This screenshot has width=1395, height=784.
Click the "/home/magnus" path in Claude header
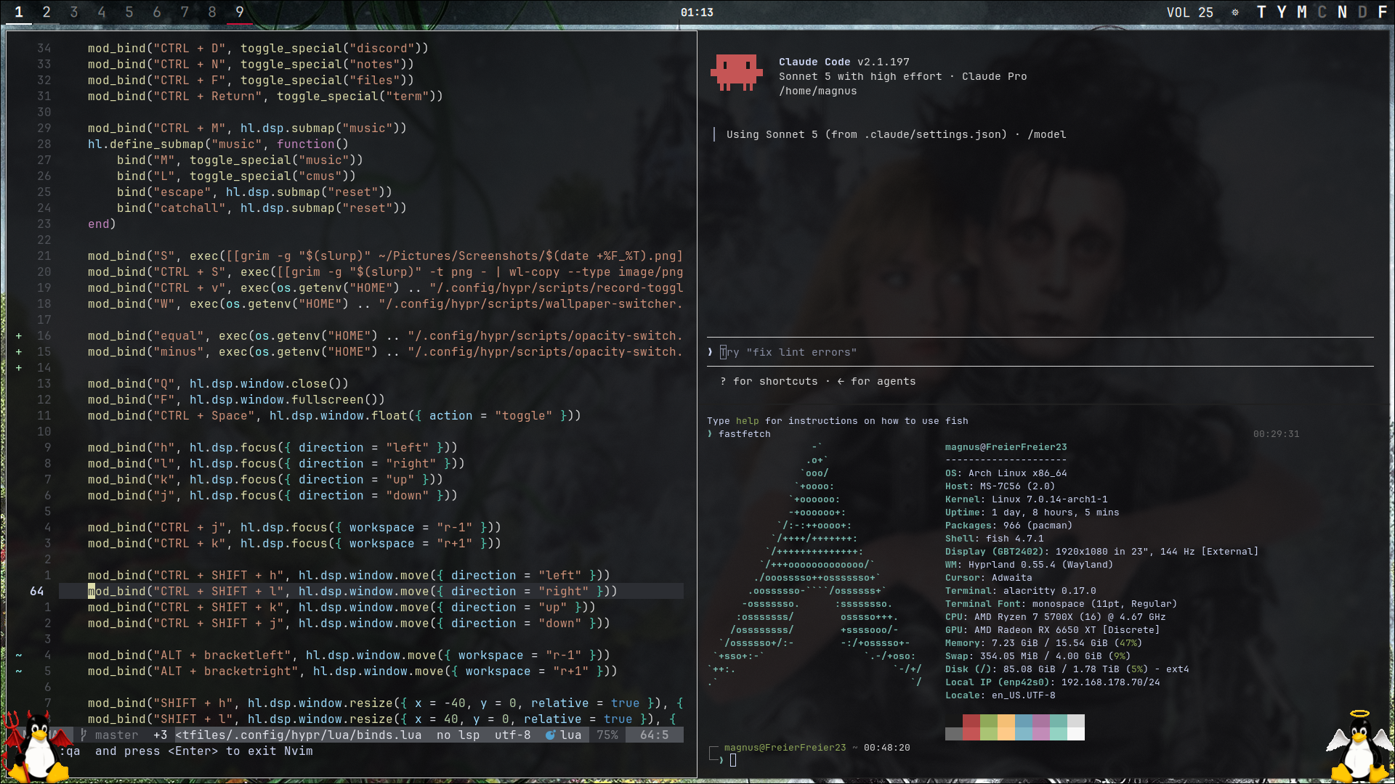(x=818, y=91)
